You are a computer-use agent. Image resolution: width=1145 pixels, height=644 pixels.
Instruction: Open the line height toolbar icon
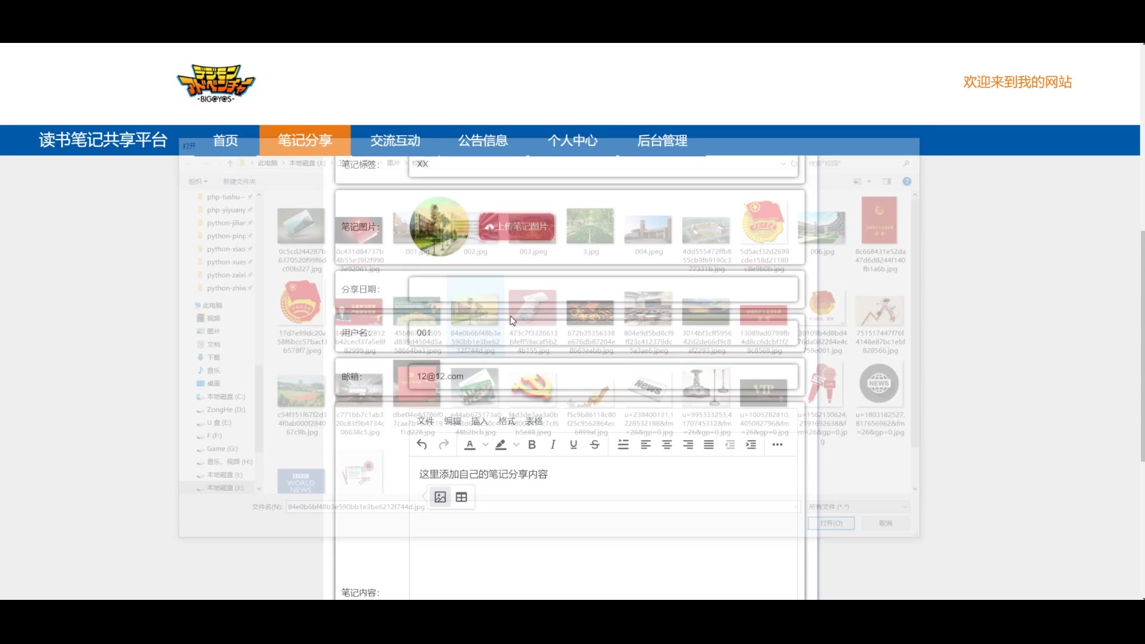click(623, 445)
